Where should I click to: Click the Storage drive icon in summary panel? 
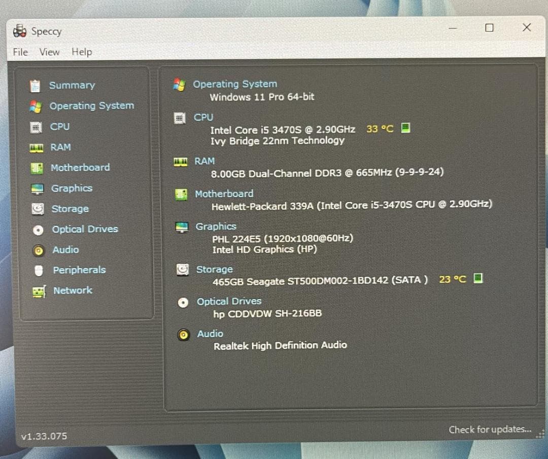tap(183, 270)
